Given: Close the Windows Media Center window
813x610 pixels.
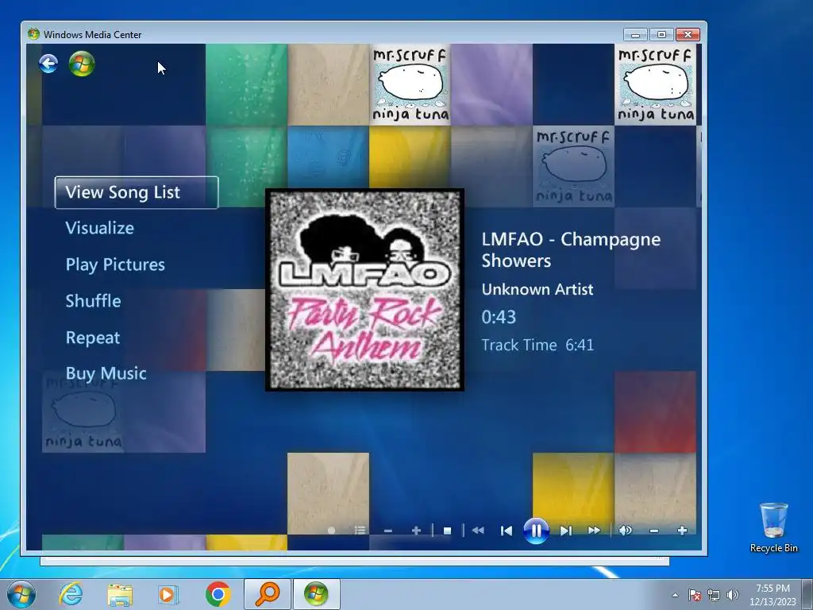Looking at the screenshot, I should [x=688, y=35].
